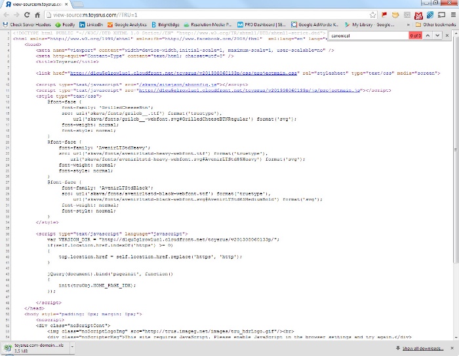Open the Other bookmarks folder
This screenshot has width=459, height=356.
(x=435, y=24)
